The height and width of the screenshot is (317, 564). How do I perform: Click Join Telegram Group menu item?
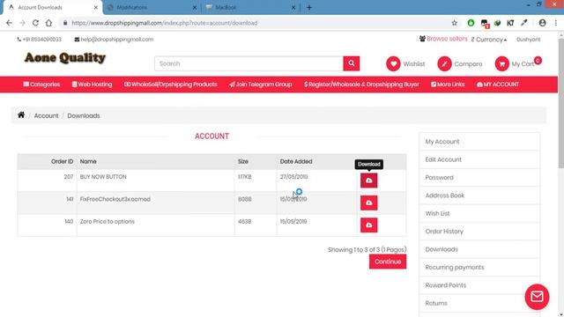point(261,85)
